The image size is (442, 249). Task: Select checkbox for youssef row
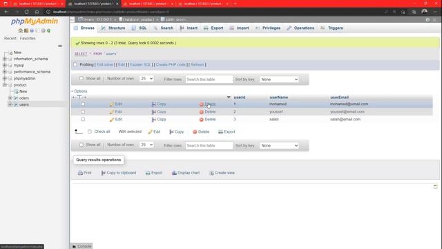(x=83, y=112)
